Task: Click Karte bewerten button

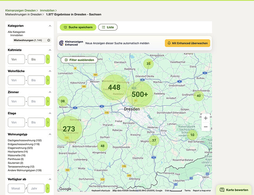Action: point(234,190)
